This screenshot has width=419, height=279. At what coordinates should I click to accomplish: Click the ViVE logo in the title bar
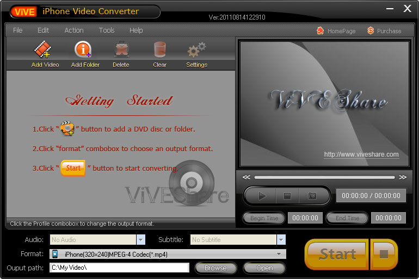pos(24,12)
